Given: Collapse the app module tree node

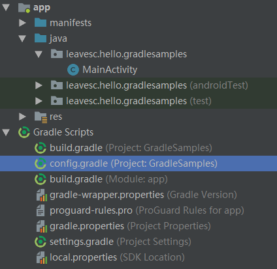Looking at the screenshot, I should point(6,7).
